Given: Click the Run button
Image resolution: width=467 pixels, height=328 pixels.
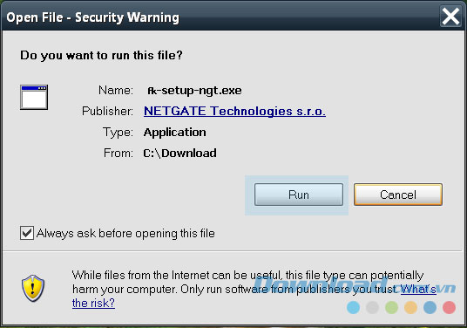Looking at the screenshot, I should pyautogui.click(x=299, y=195).
